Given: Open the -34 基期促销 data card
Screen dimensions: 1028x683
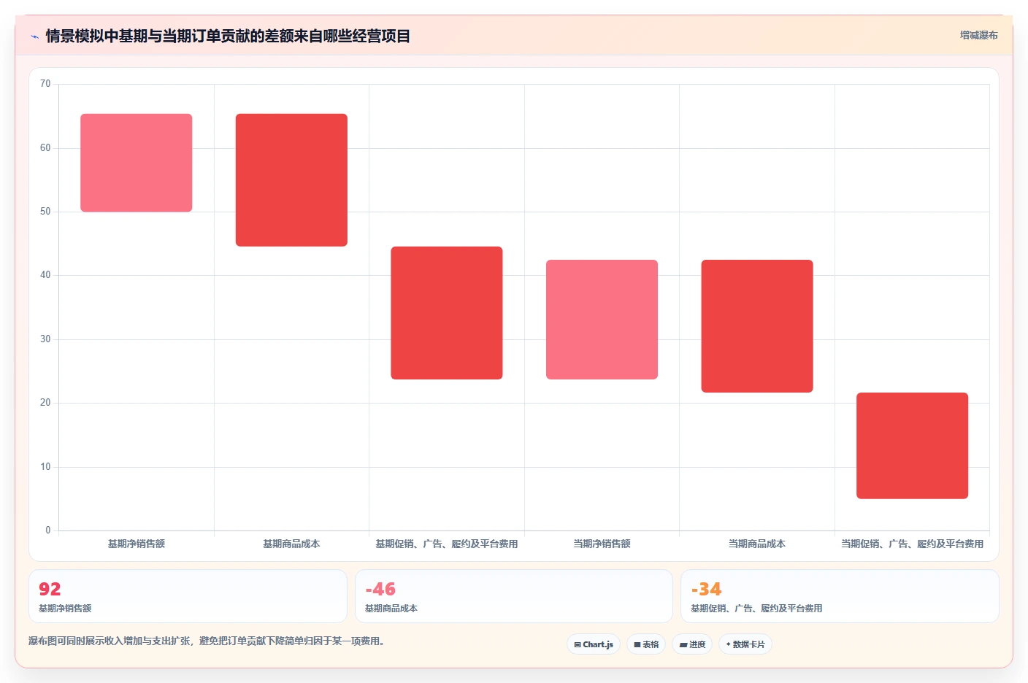Looking at the screenshot, I should pyautogui.click(x=840, y=596).
